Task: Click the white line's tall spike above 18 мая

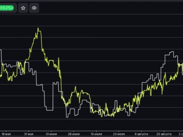Action: 1,50
